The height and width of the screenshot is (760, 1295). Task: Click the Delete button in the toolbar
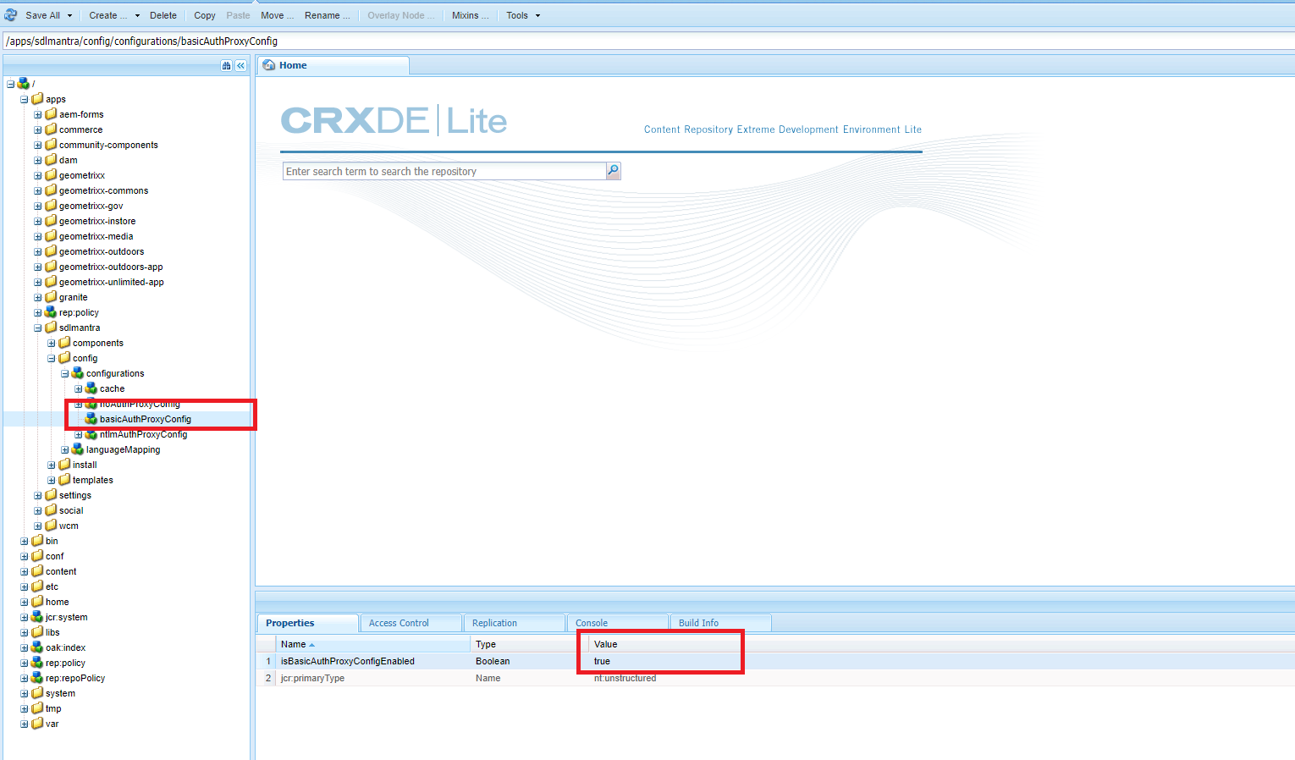[x=163, y=15]
